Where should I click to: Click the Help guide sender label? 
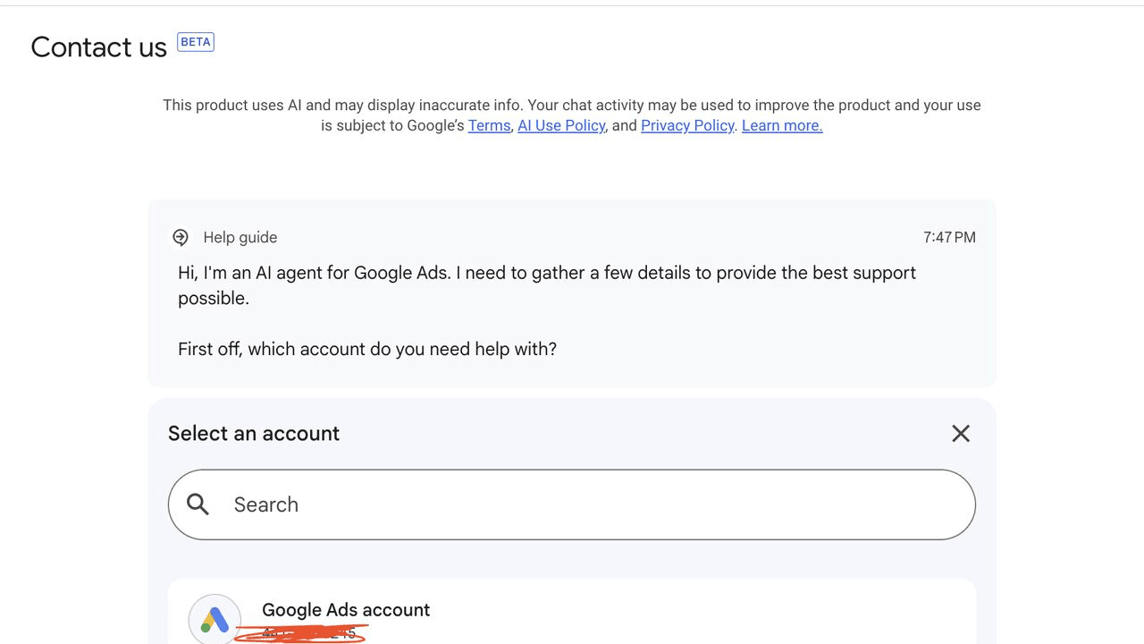pos(240,237)
